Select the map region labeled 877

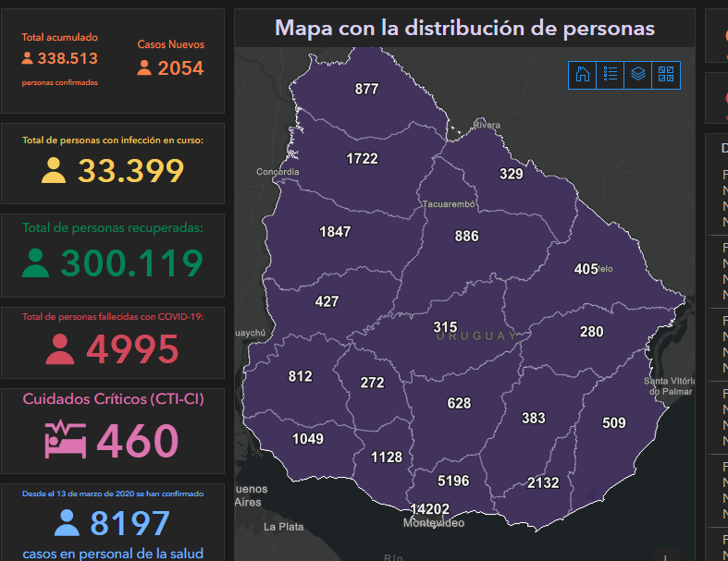click(x=366, y=89)
